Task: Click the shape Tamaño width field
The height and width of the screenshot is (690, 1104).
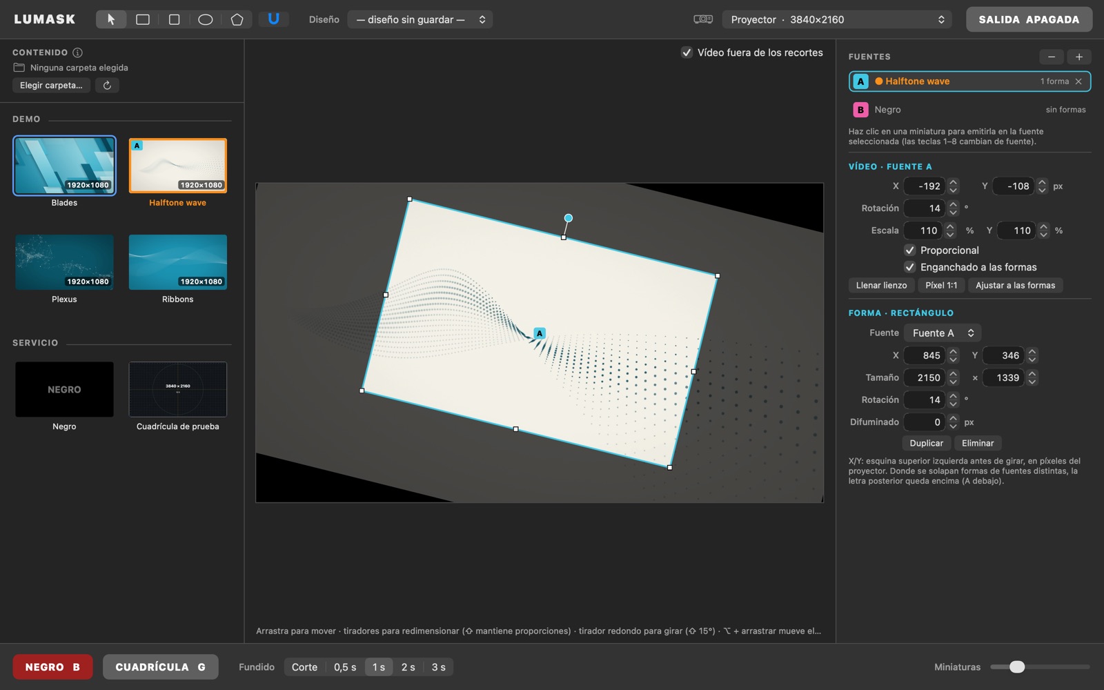Action: (x=926, y=377)
